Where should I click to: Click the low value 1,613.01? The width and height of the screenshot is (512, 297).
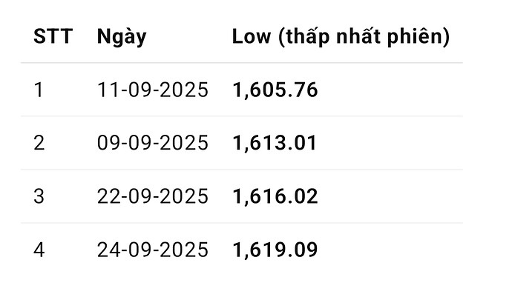[x=275, y=143]
